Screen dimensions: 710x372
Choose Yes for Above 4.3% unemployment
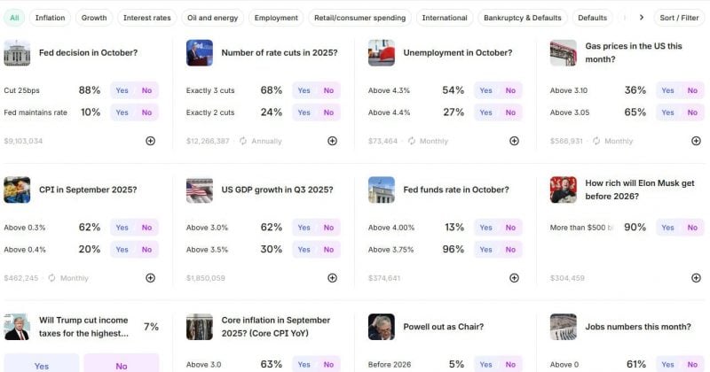(x=485, y=90)
